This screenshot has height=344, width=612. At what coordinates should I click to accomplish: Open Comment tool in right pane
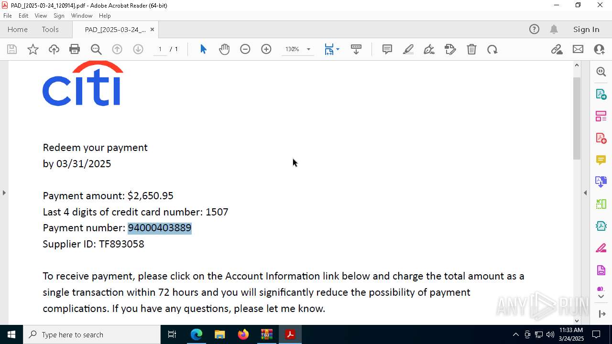coord(601,160)
